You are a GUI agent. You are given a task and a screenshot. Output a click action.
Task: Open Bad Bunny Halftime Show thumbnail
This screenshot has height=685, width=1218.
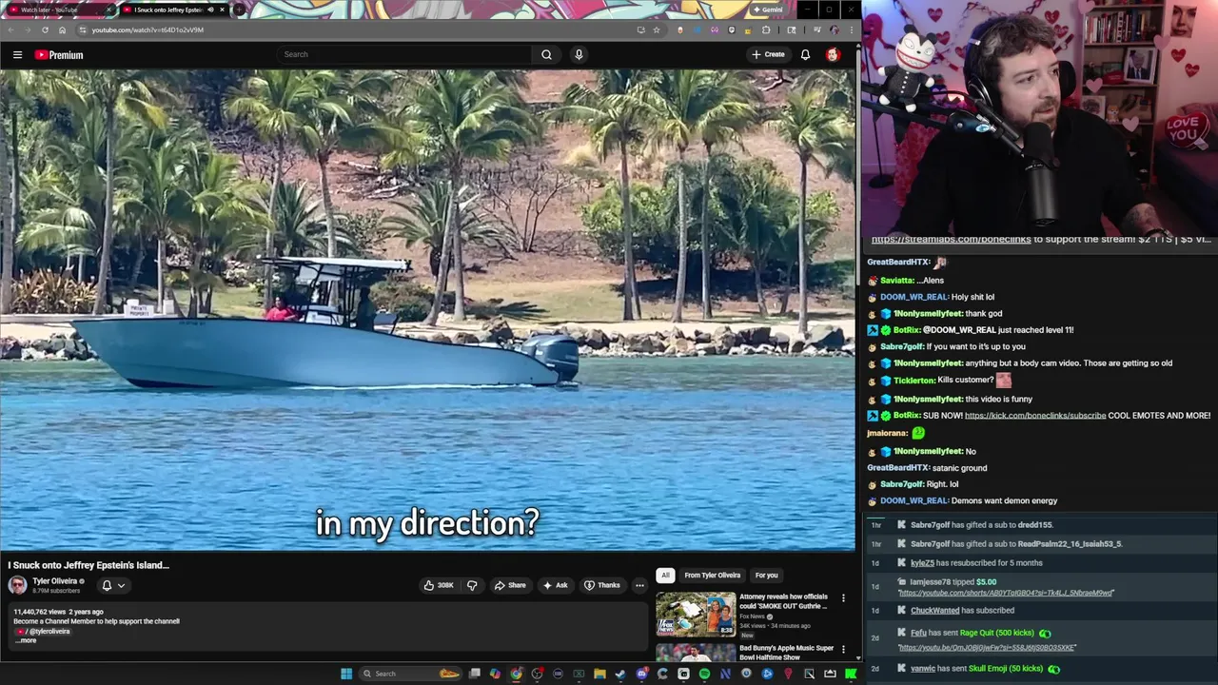[x=696, y=653]
